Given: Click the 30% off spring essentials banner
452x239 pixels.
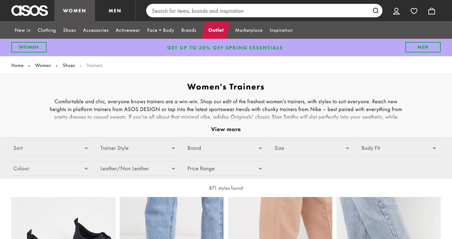Looking at the screenshot, I should (x=225, y=48).
